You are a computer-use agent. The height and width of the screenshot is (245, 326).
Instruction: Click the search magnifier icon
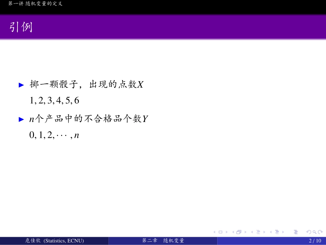pyautogui.click(x=314, y=232)
